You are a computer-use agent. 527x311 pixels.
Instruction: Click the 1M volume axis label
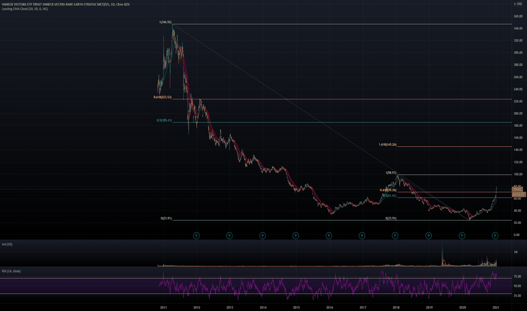click(515, 252)
